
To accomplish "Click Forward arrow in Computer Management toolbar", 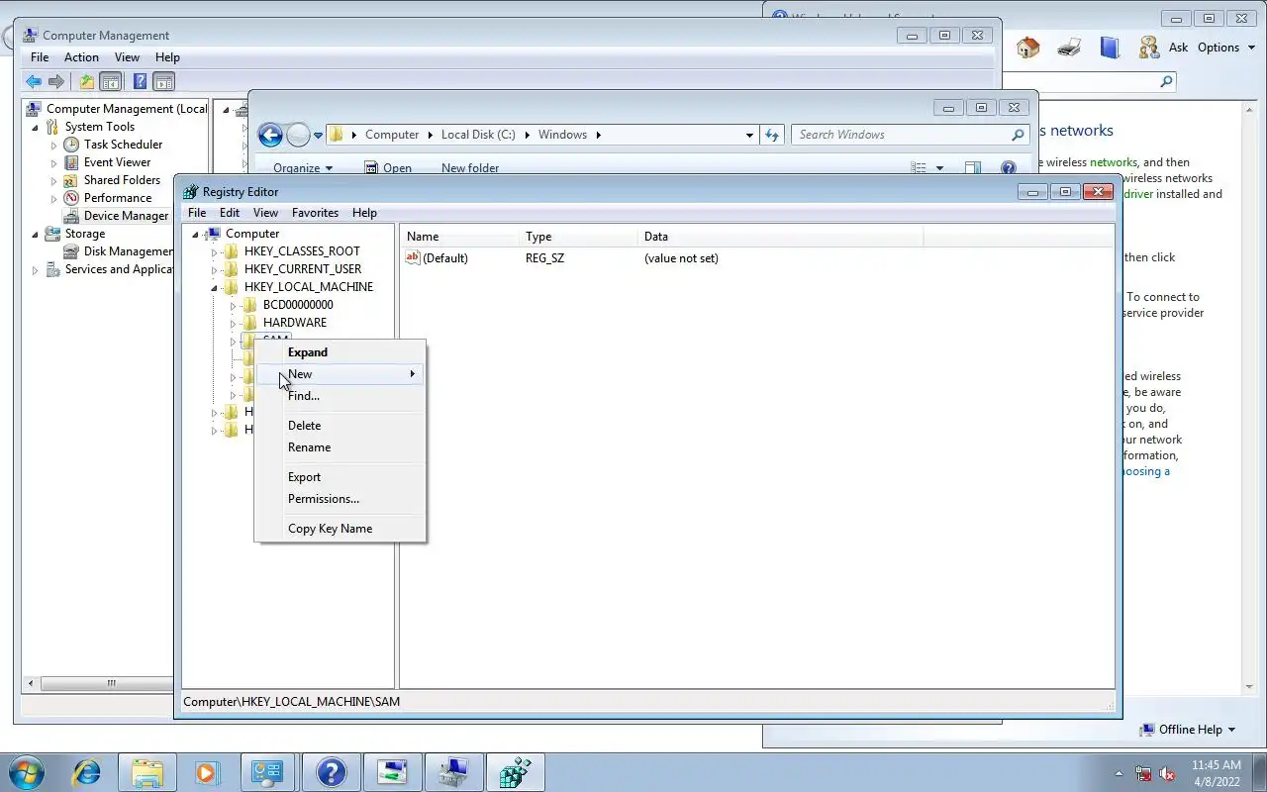I will [56, 82].
